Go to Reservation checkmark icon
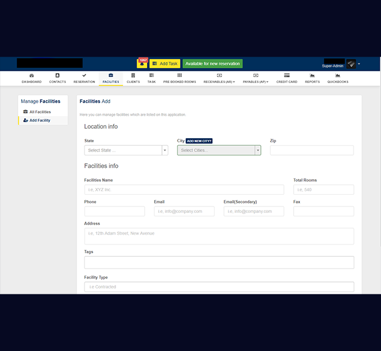Viewport: 381px width, 351px height. (x=84, y=75)
